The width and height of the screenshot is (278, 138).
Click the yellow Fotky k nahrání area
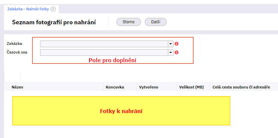click(121, 111)
